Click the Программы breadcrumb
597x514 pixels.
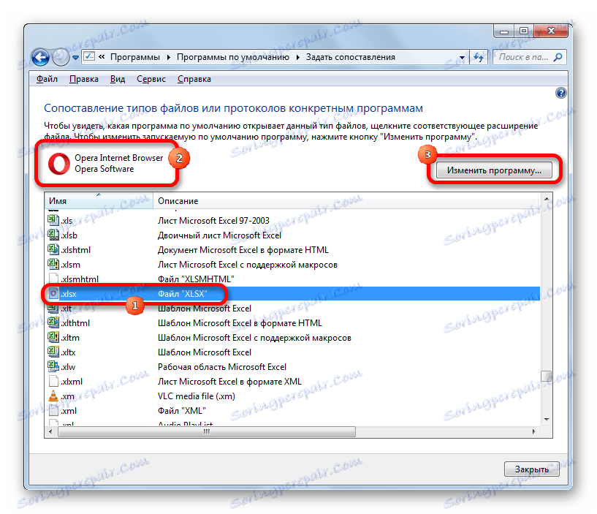pos(134,57)
